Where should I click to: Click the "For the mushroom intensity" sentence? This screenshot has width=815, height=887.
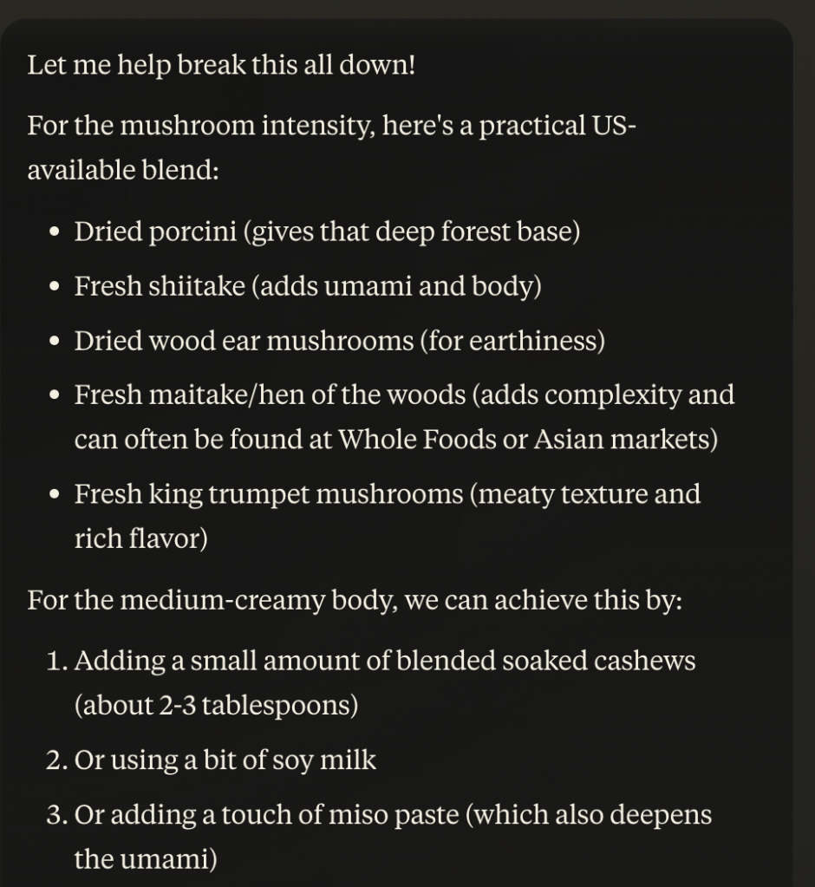click(331, 126)
